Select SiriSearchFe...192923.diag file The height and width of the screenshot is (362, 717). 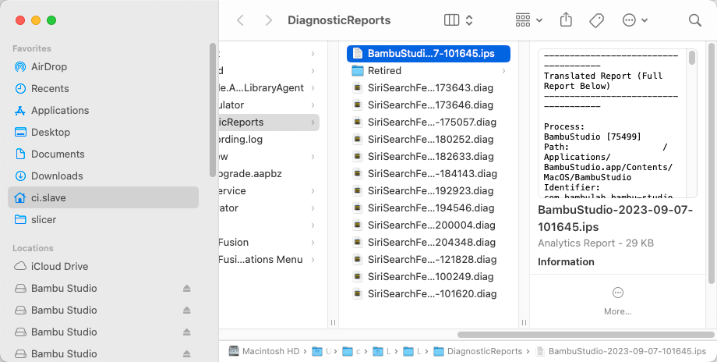[x=429, y=191]
